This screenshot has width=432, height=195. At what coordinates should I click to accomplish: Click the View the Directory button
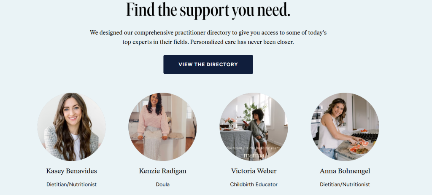click(208, 64)
